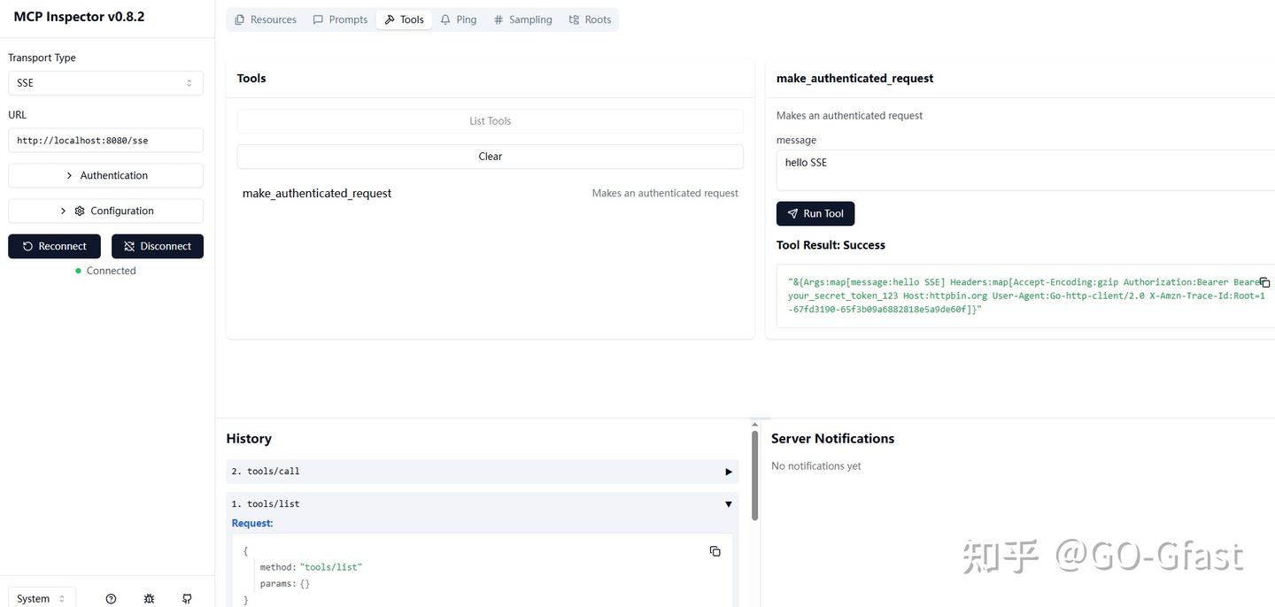1275x607 pixels.
Task: Switch to the Prompts tab
Action: point(340,19)
